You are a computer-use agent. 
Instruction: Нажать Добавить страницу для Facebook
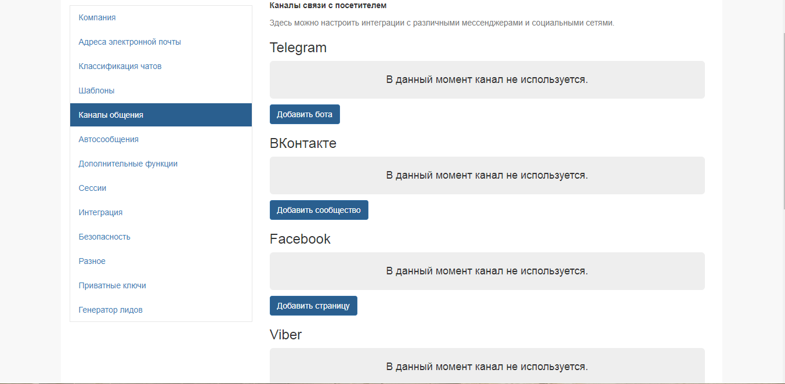point(313,306)
